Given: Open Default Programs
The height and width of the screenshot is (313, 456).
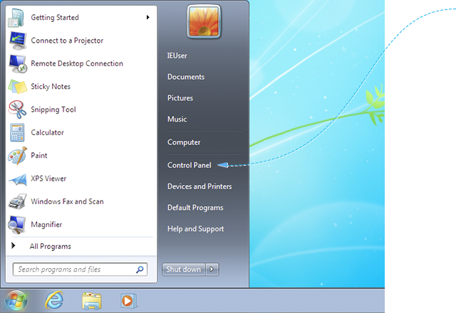Looking at the screenshot, I should point(195,208).
